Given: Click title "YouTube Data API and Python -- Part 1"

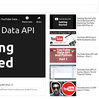Looking at the screenshot, I should tap(87, 55).
